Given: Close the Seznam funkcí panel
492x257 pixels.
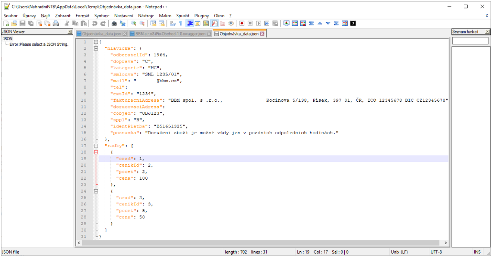Looking at the screenshot, I should (487, 32).
